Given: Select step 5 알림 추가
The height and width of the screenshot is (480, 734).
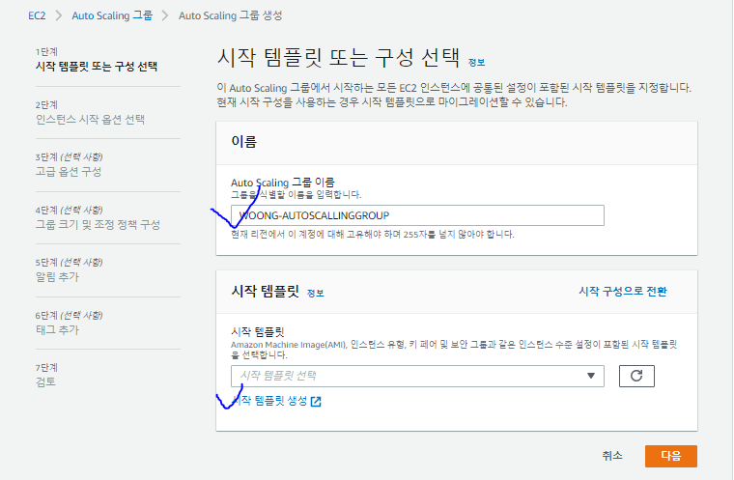Looking at the screenshot, I should [57, 277].
